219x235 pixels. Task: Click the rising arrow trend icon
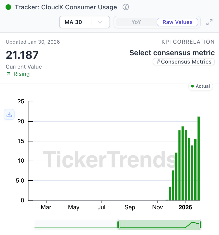coord(9,74)
